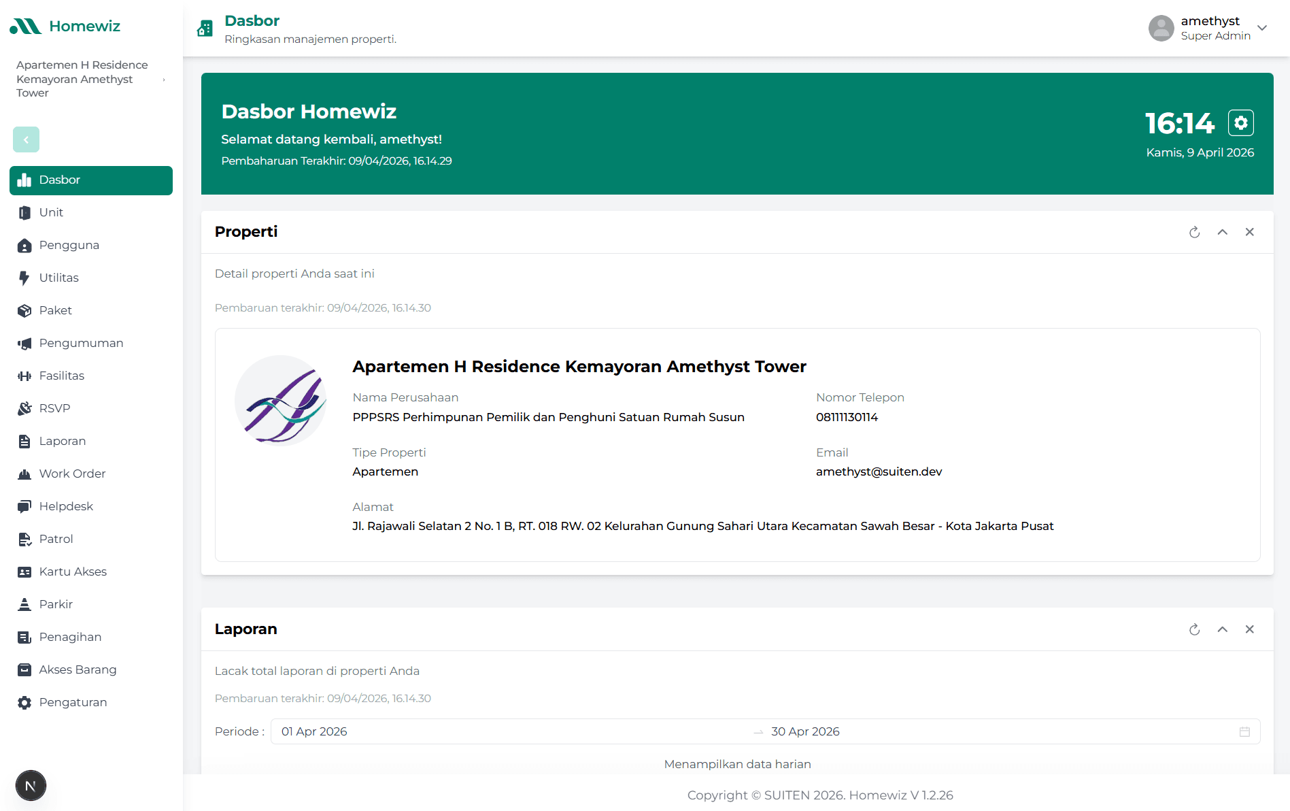Click the Homewiz logo icon

coord(25,27)
